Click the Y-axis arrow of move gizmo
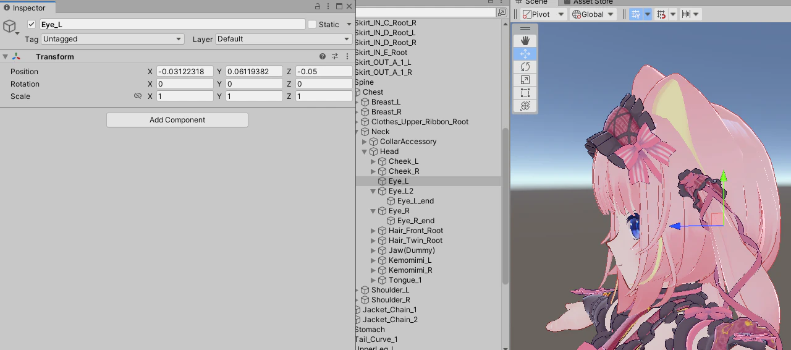The width and height of the screenshot is (791, 350). (723, 177)
